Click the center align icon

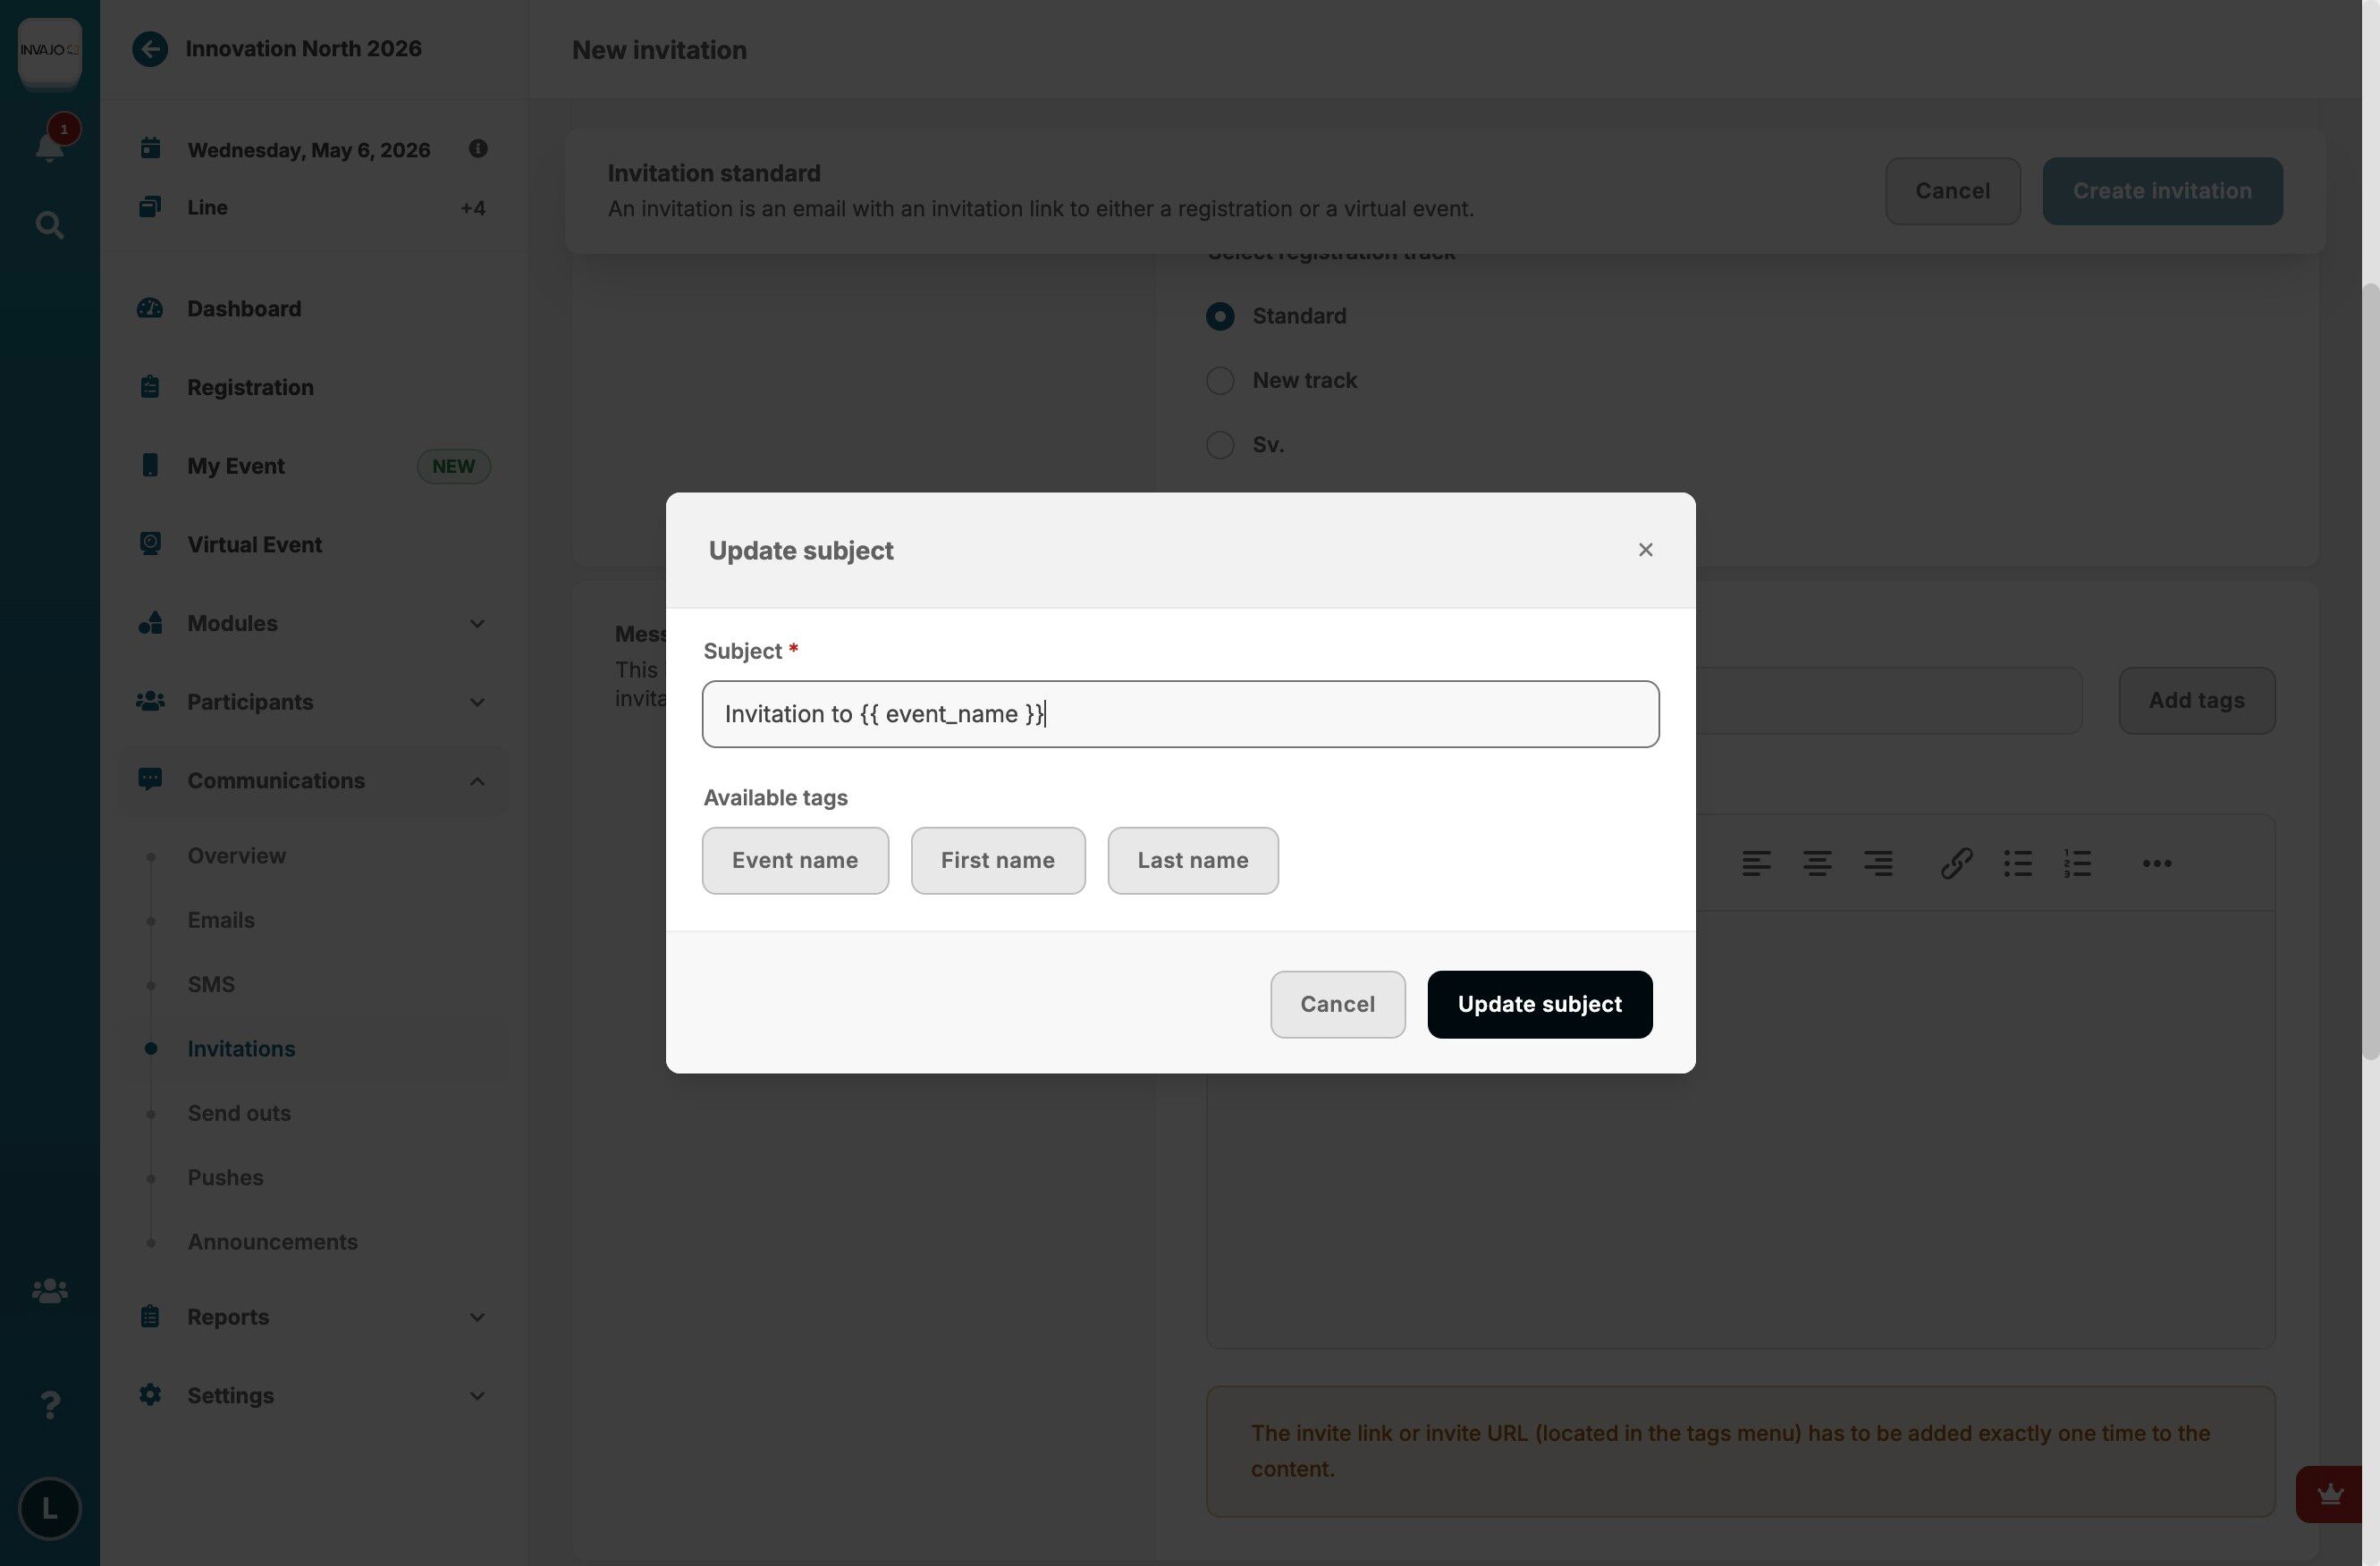[x=1817, y=863]
